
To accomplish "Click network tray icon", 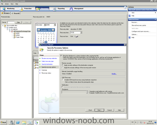I will click(x=141, y=122).
